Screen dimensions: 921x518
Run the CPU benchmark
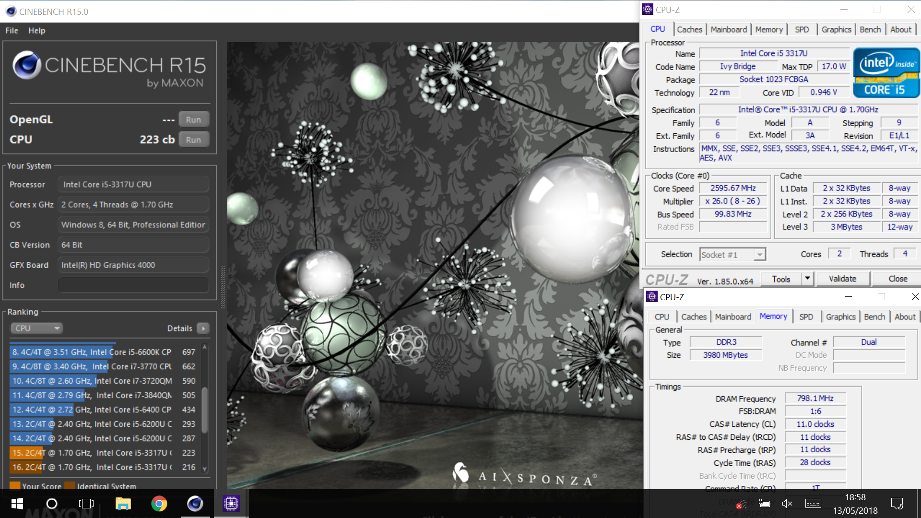point(193,140)
